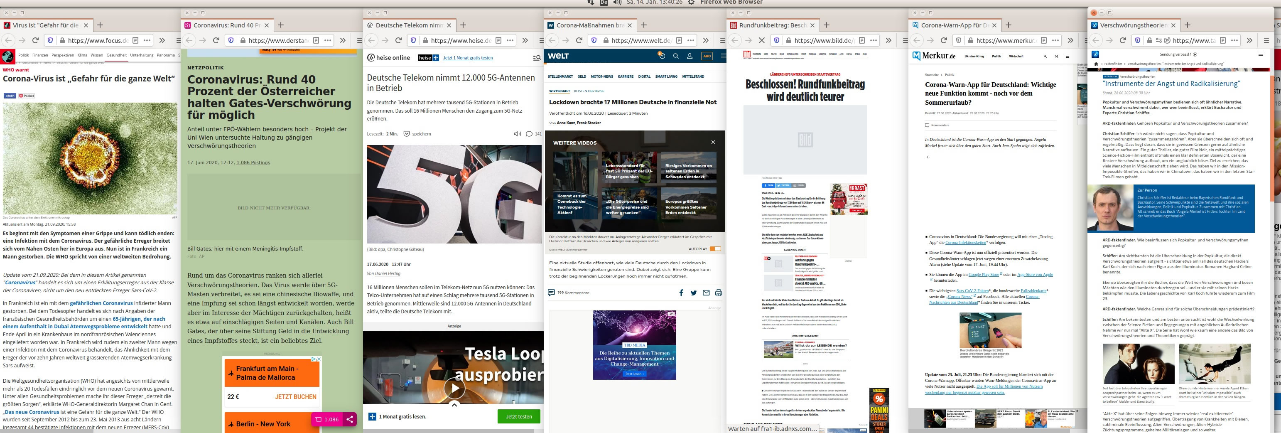Click green 'Jetzt testen' button on heise
The width and height of the screenshot is (1281, 433).
pyautogui.click(x=519, y=416)
